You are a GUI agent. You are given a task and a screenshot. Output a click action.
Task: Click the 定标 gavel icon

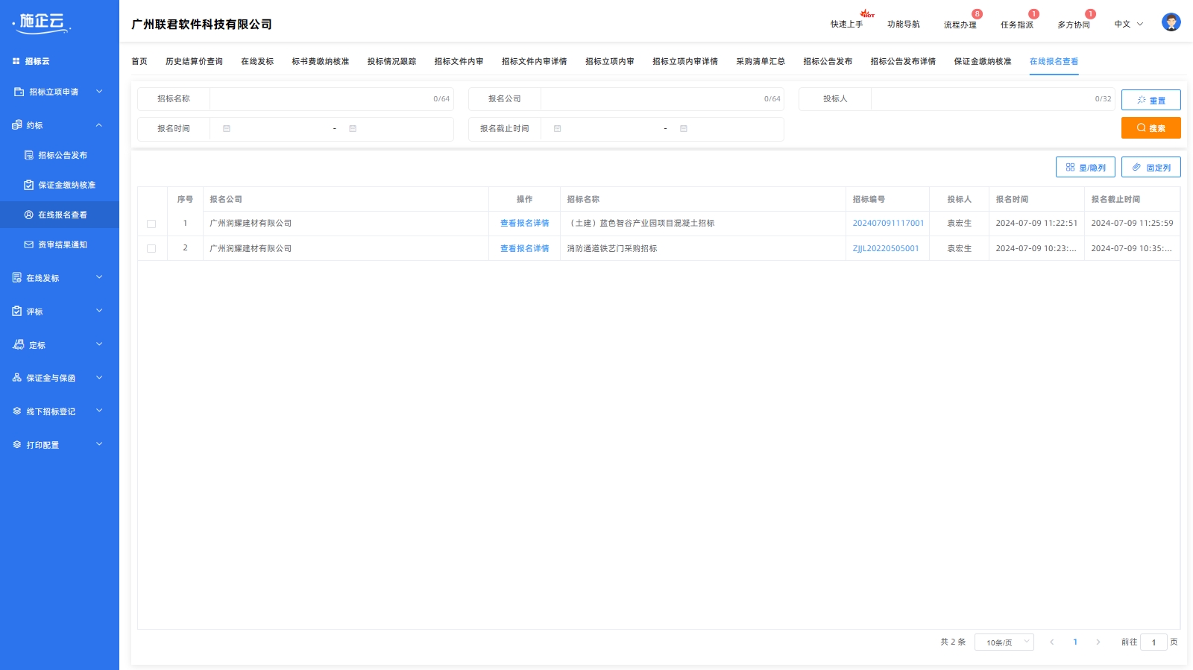[19, 344]
